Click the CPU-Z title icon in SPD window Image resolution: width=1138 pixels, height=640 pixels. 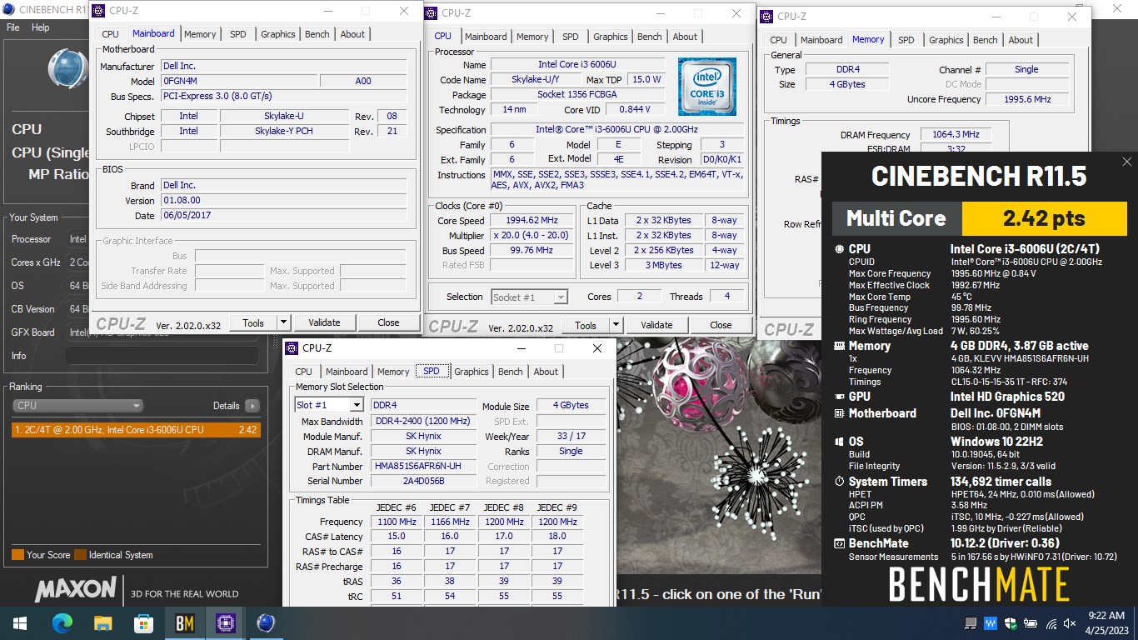pos(292,348)
